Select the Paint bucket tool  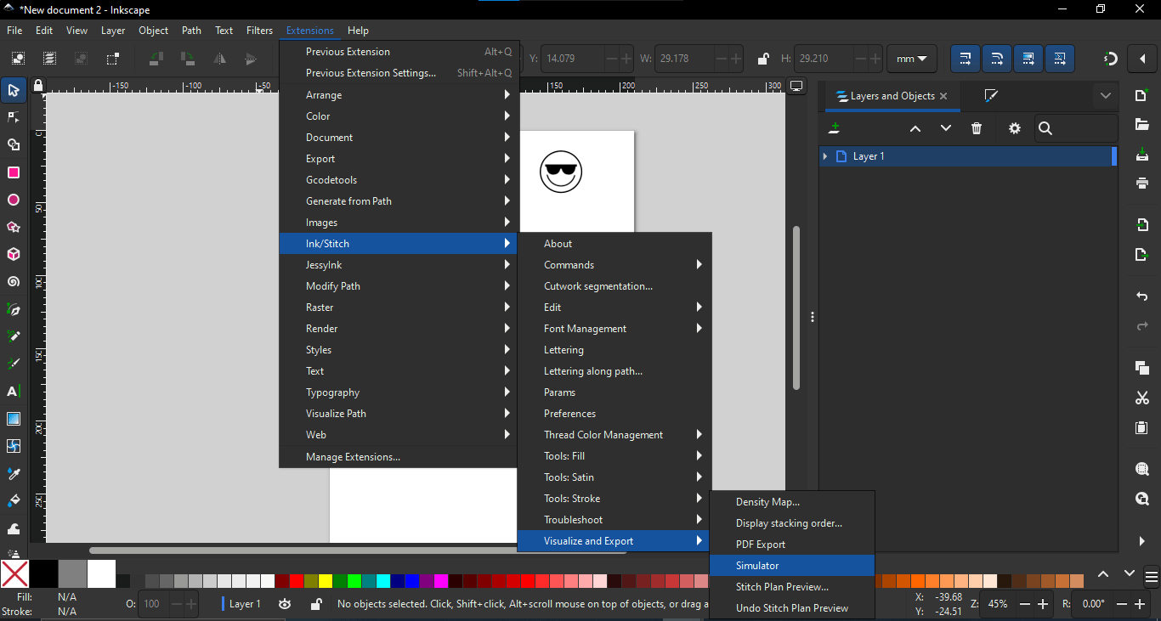click(14, 501)
